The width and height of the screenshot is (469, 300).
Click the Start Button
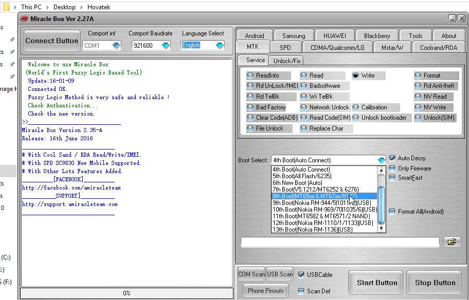click(377, 283)
